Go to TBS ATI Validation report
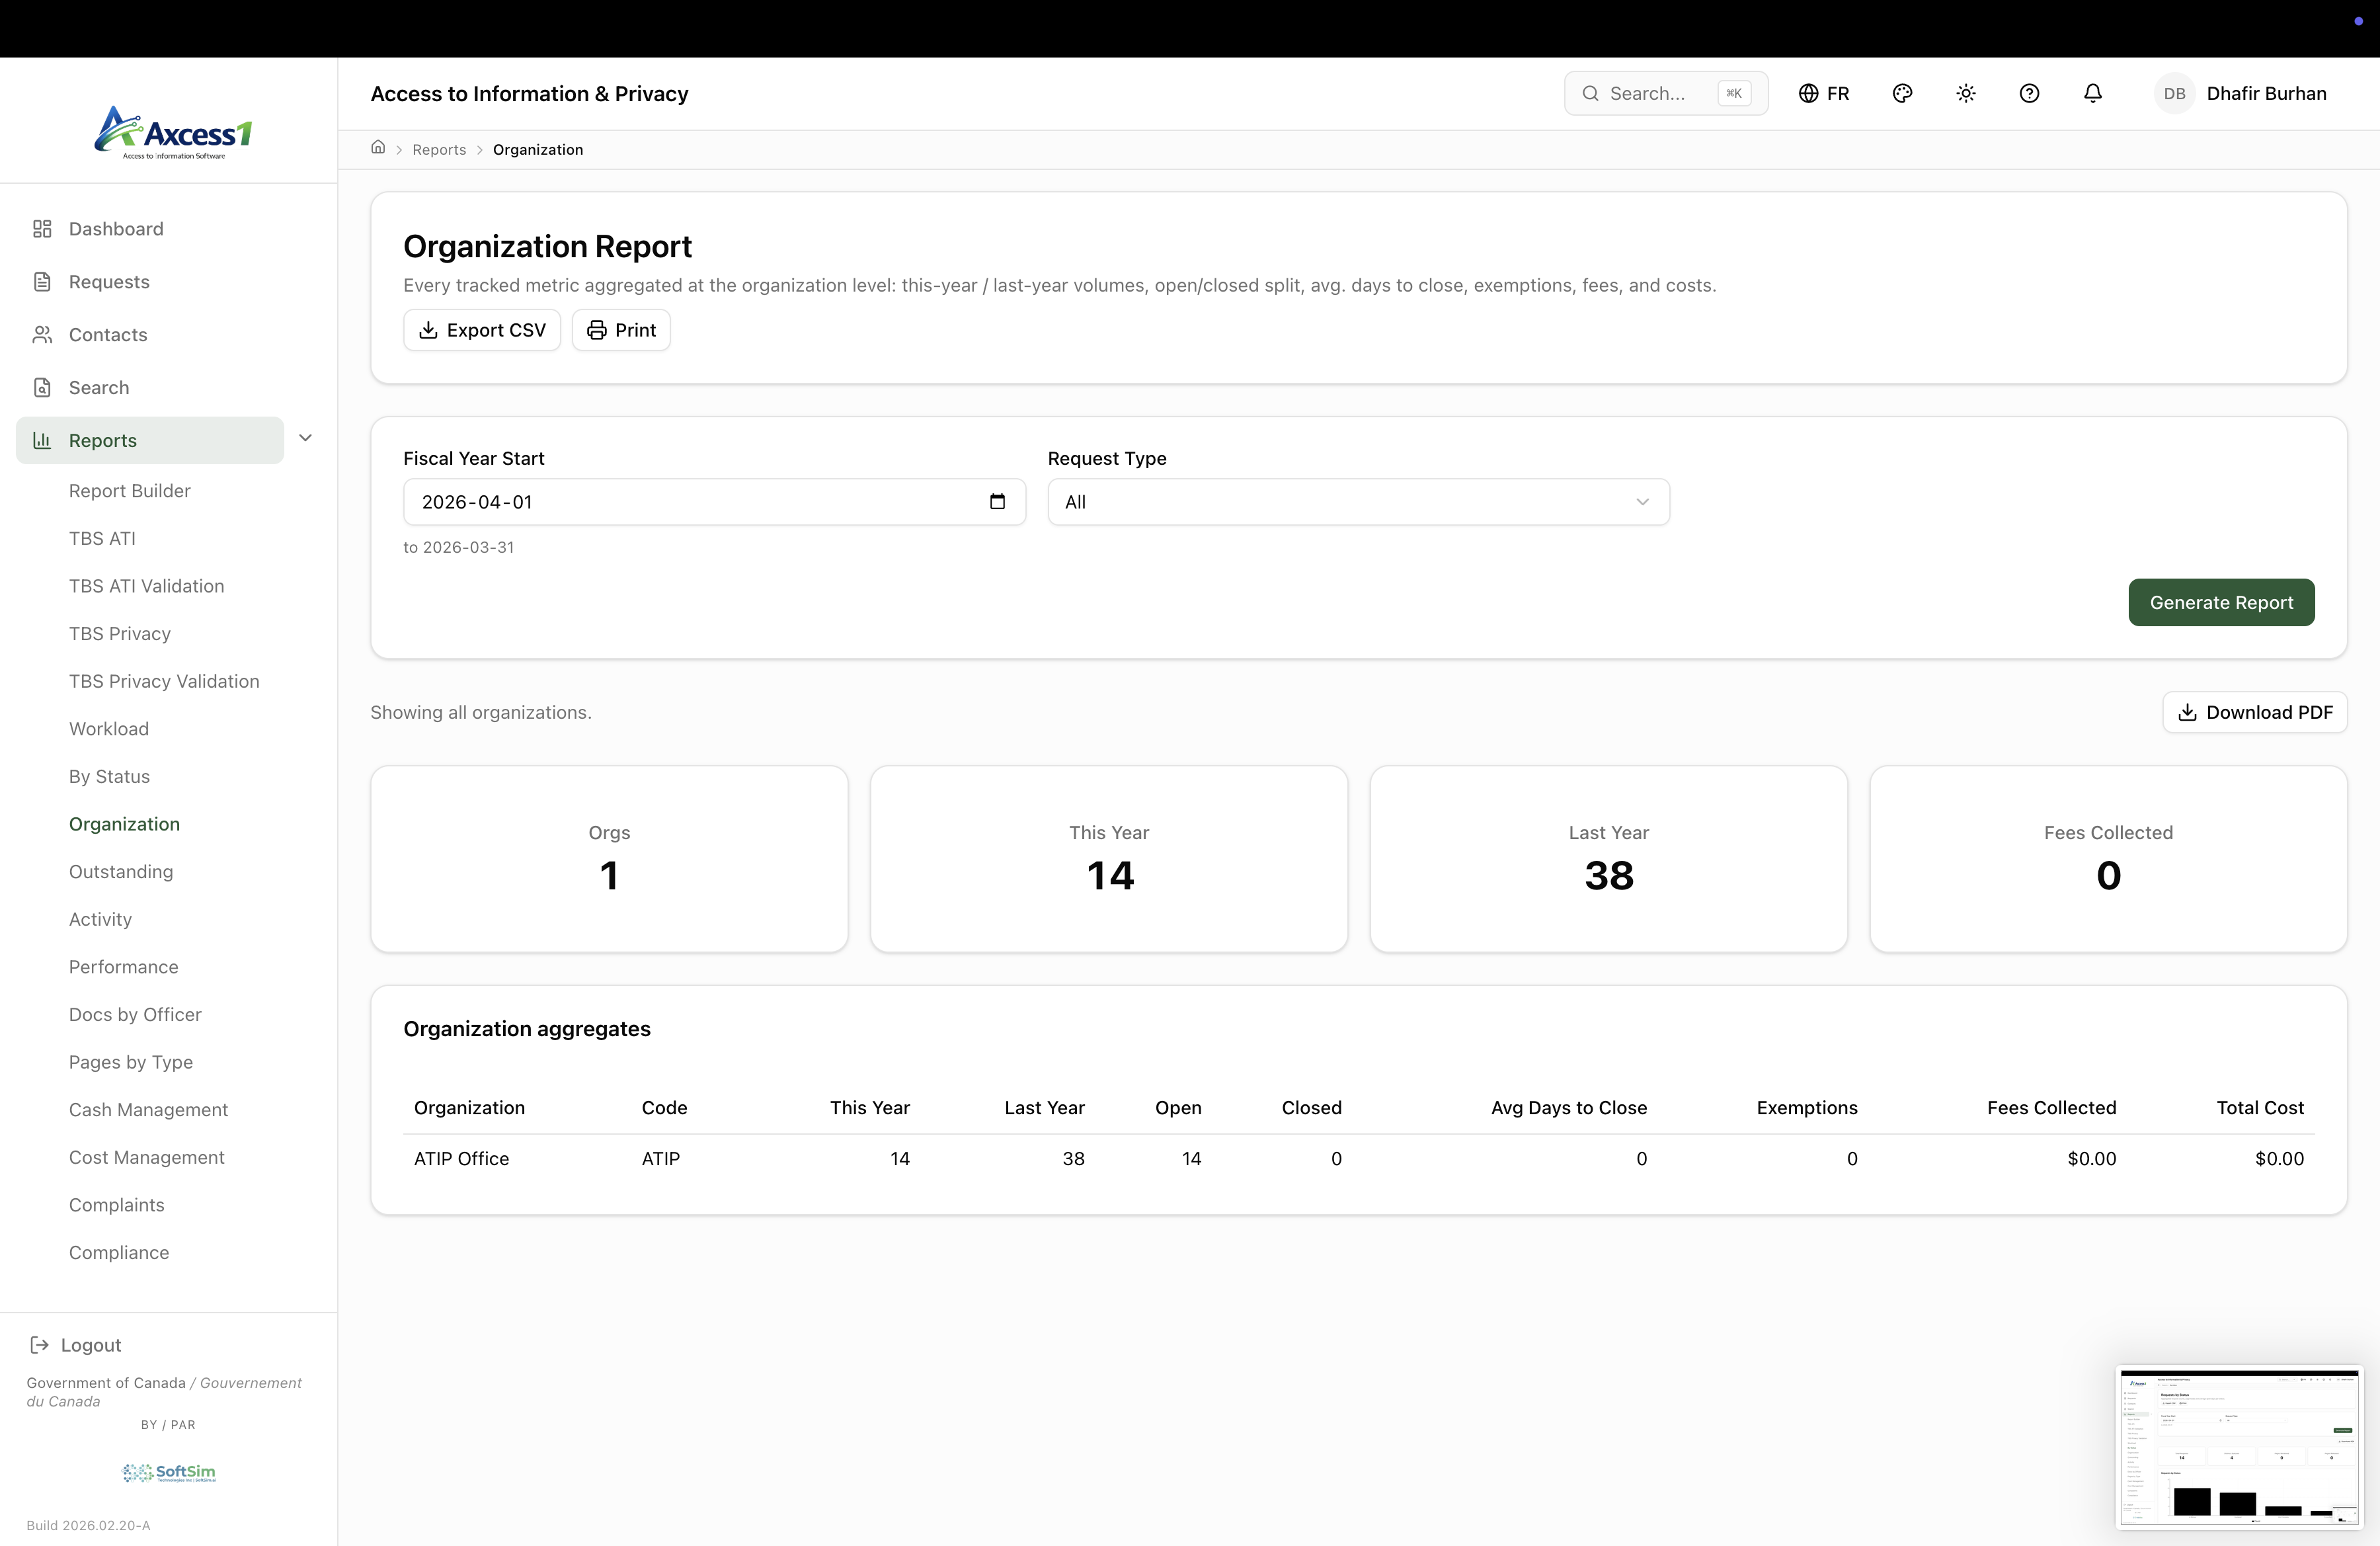 point(146,586)
